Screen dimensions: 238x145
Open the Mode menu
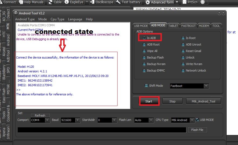[x=42, y=19]
